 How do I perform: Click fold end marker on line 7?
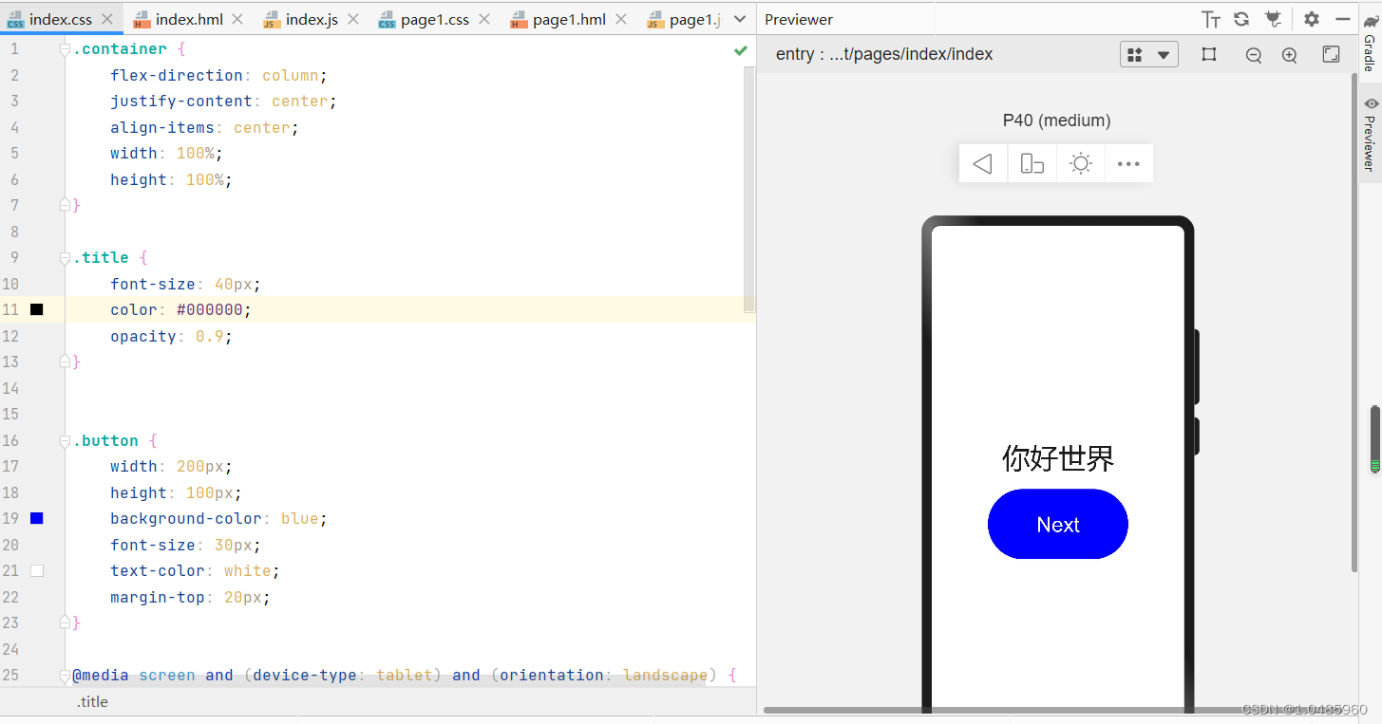[65, 204]
